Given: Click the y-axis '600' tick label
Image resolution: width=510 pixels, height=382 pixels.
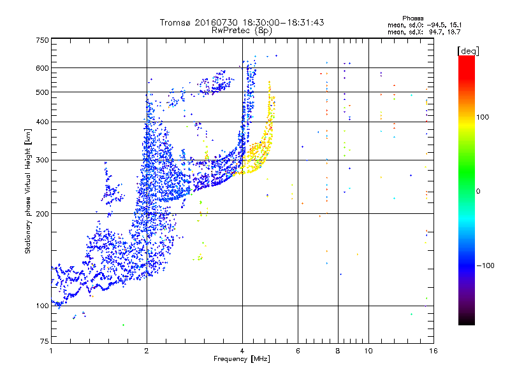Looking at the screenshot, I should (42, 68).
